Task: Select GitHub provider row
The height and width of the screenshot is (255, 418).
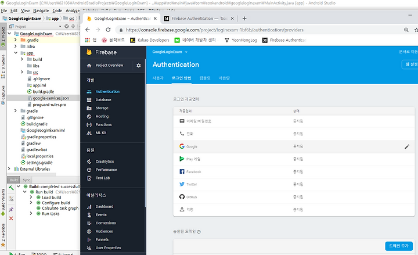Action: [x=294, y=197]
